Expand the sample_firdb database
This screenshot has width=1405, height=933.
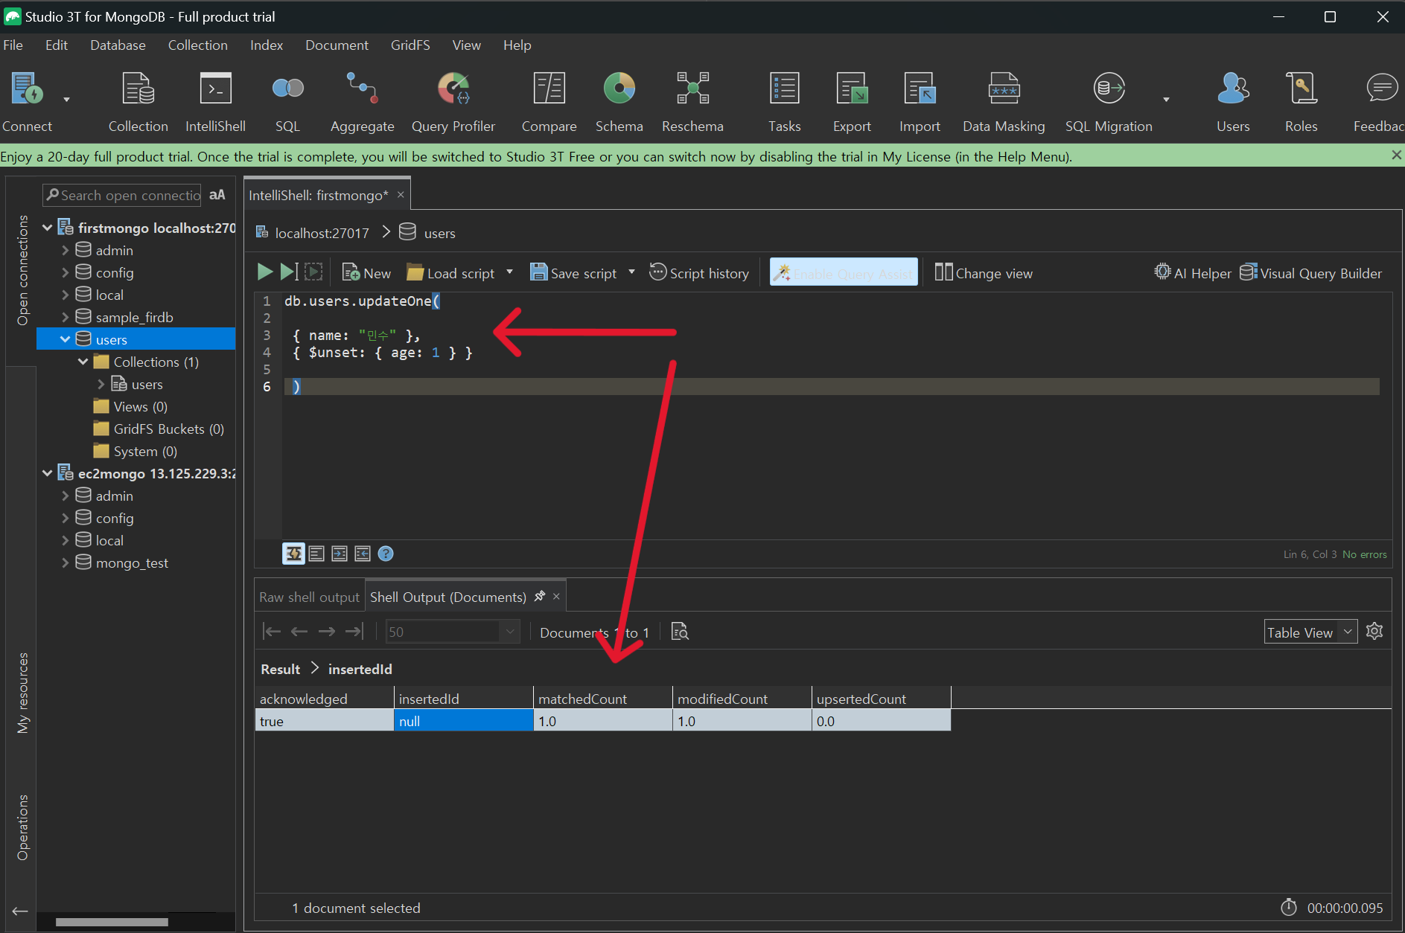coord(65,317)
